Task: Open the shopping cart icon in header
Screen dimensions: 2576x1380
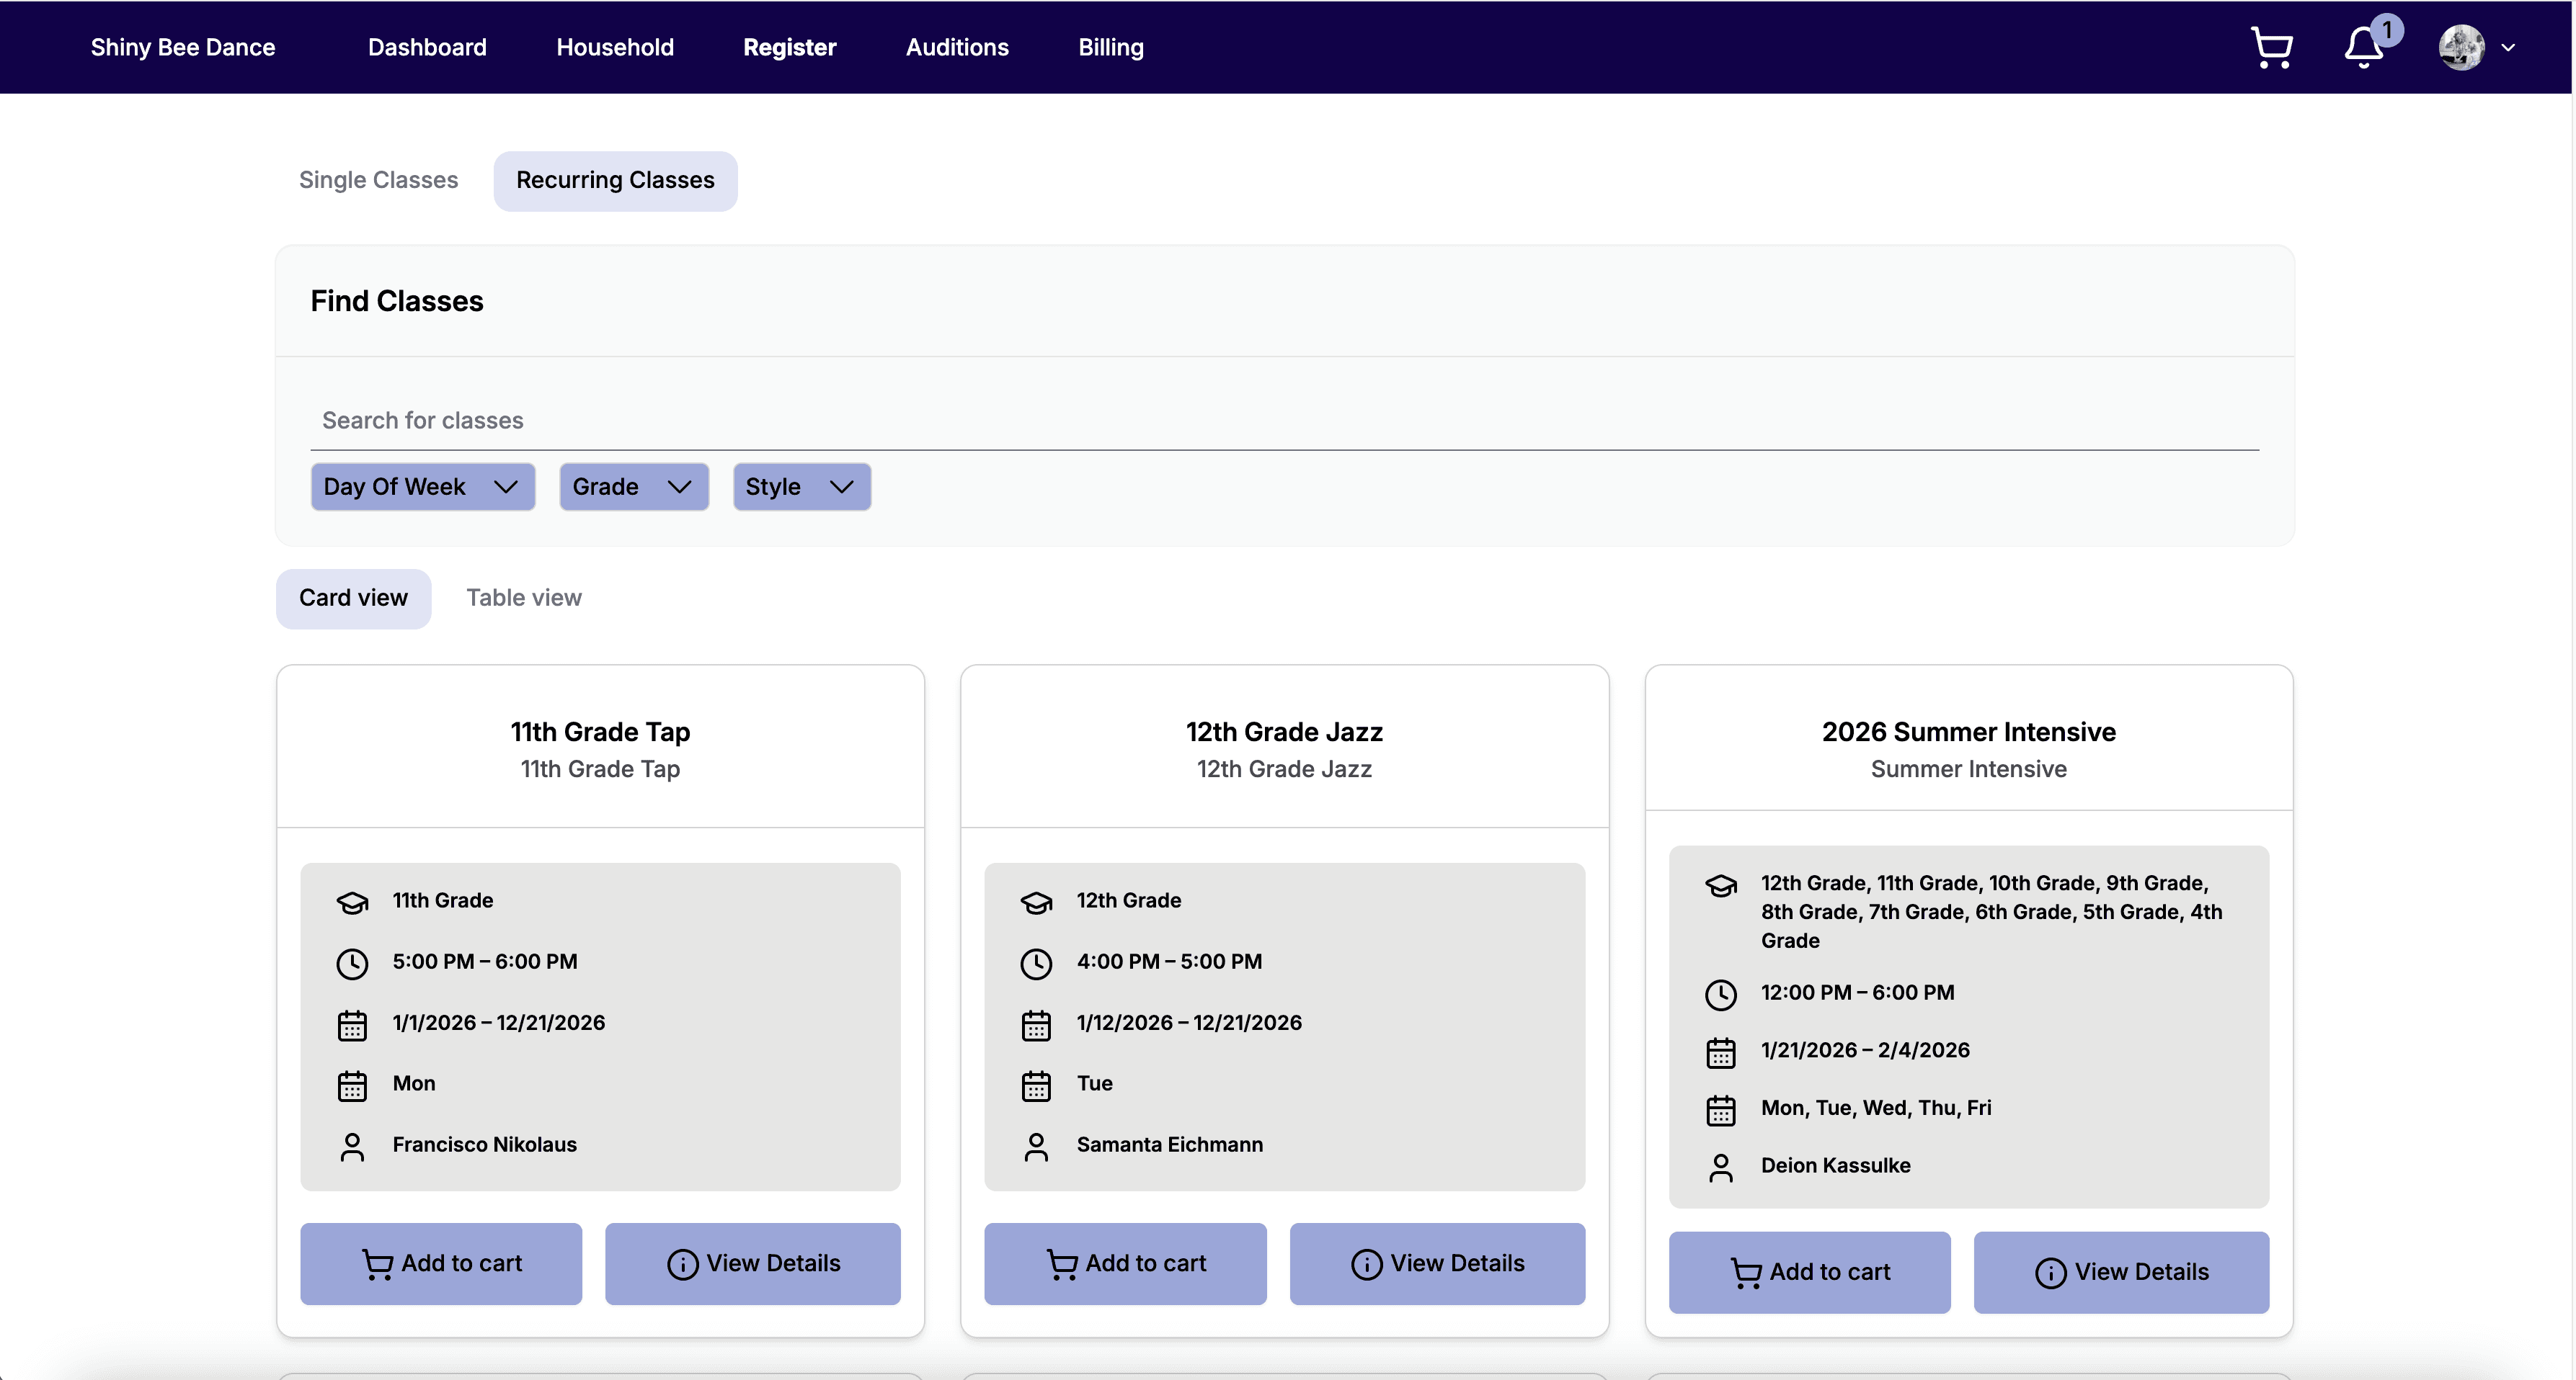Action: point(2271,47)
